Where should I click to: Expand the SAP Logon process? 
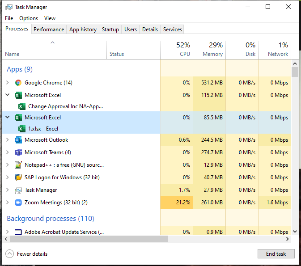click(x=7, y=177)
